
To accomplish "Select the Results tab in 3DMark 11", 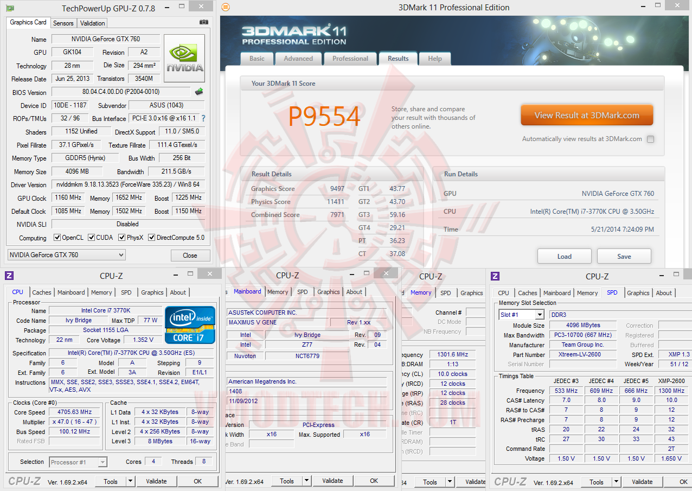I will tap(398, 58).
